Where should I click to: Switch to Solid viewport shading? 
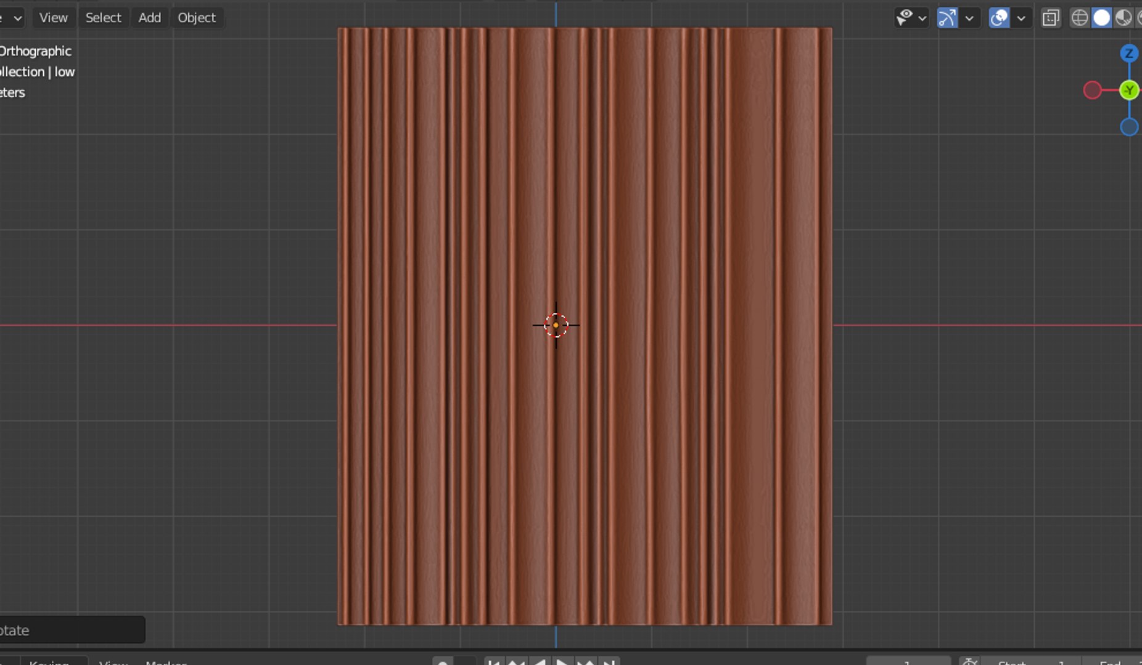(x=1101, y=18)
